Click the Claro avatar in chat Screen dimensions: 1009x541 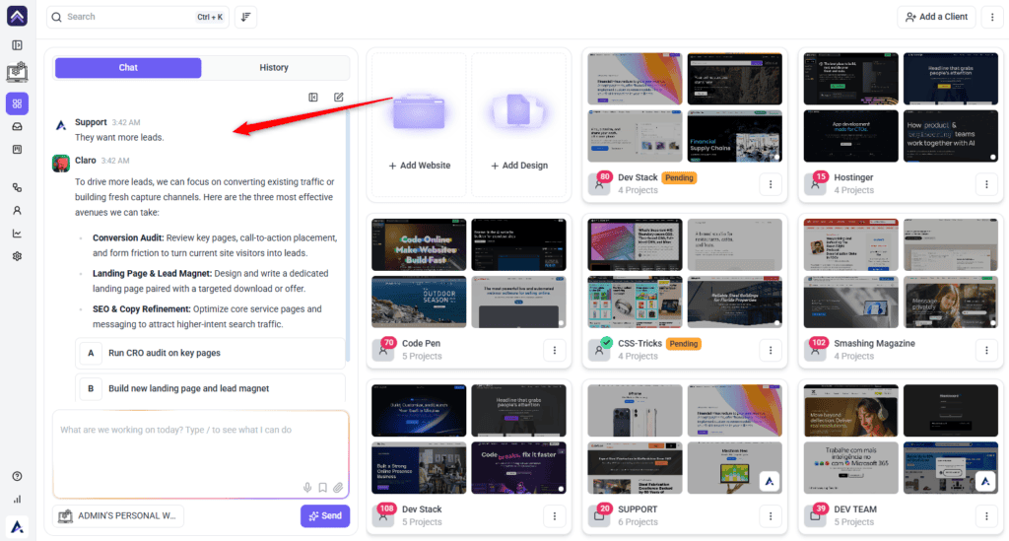click(x=61, y=164)
